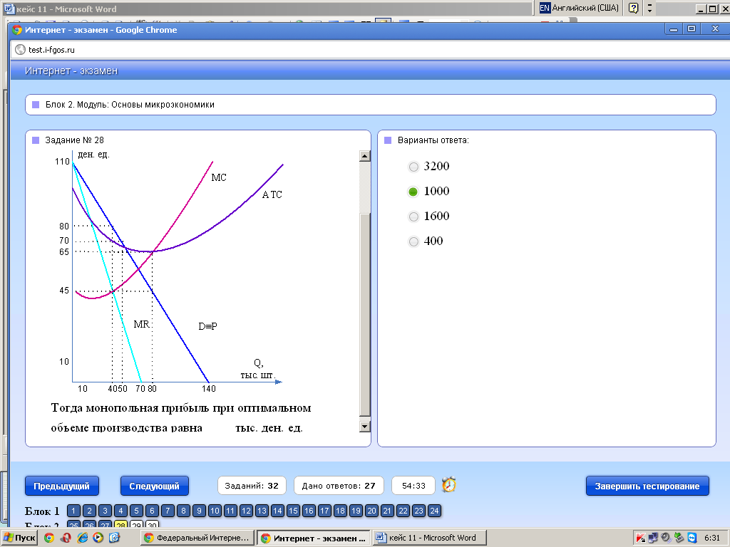The height and width of the screenshot is (547, 730).
Task: Click the MR curve label on graph
Action: point(142,324)
